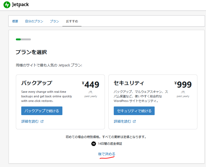The height and width of the screenshot is (167, 206).
Task: Choose 後で決める to skip plan selection
Action: click(106, 154)
